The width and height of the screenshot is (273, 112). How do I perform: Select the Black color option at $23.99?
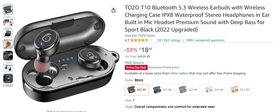pyautogui.click(x=136, y=90)
